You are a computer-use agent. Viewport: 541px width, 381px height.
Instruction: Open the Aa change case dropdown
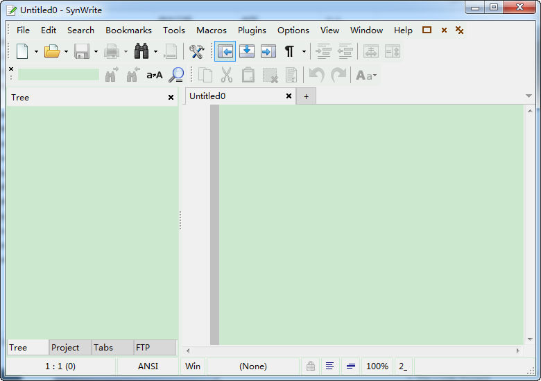pos(366,75)
